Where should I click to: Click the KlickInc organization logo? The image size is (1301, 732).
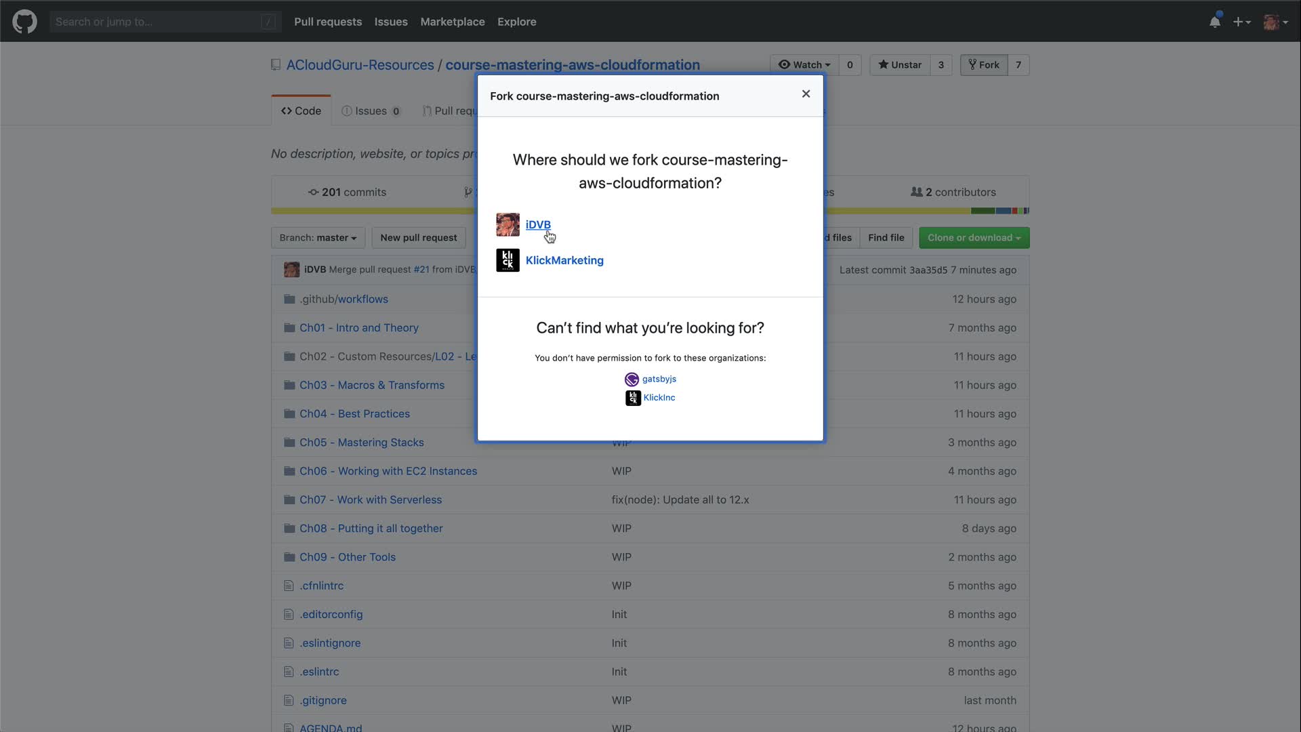633,398
